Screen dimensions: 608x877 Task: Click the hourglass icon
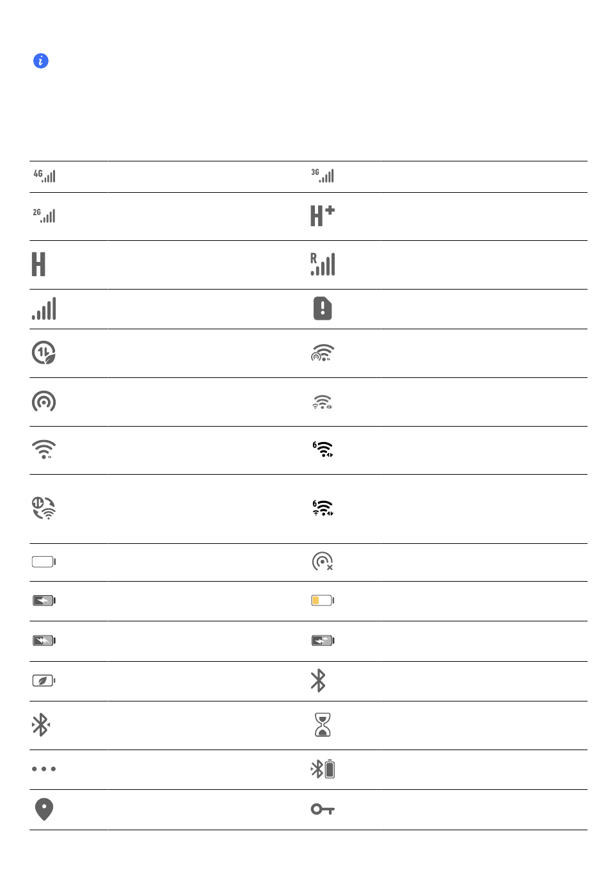tap(323, 725)
